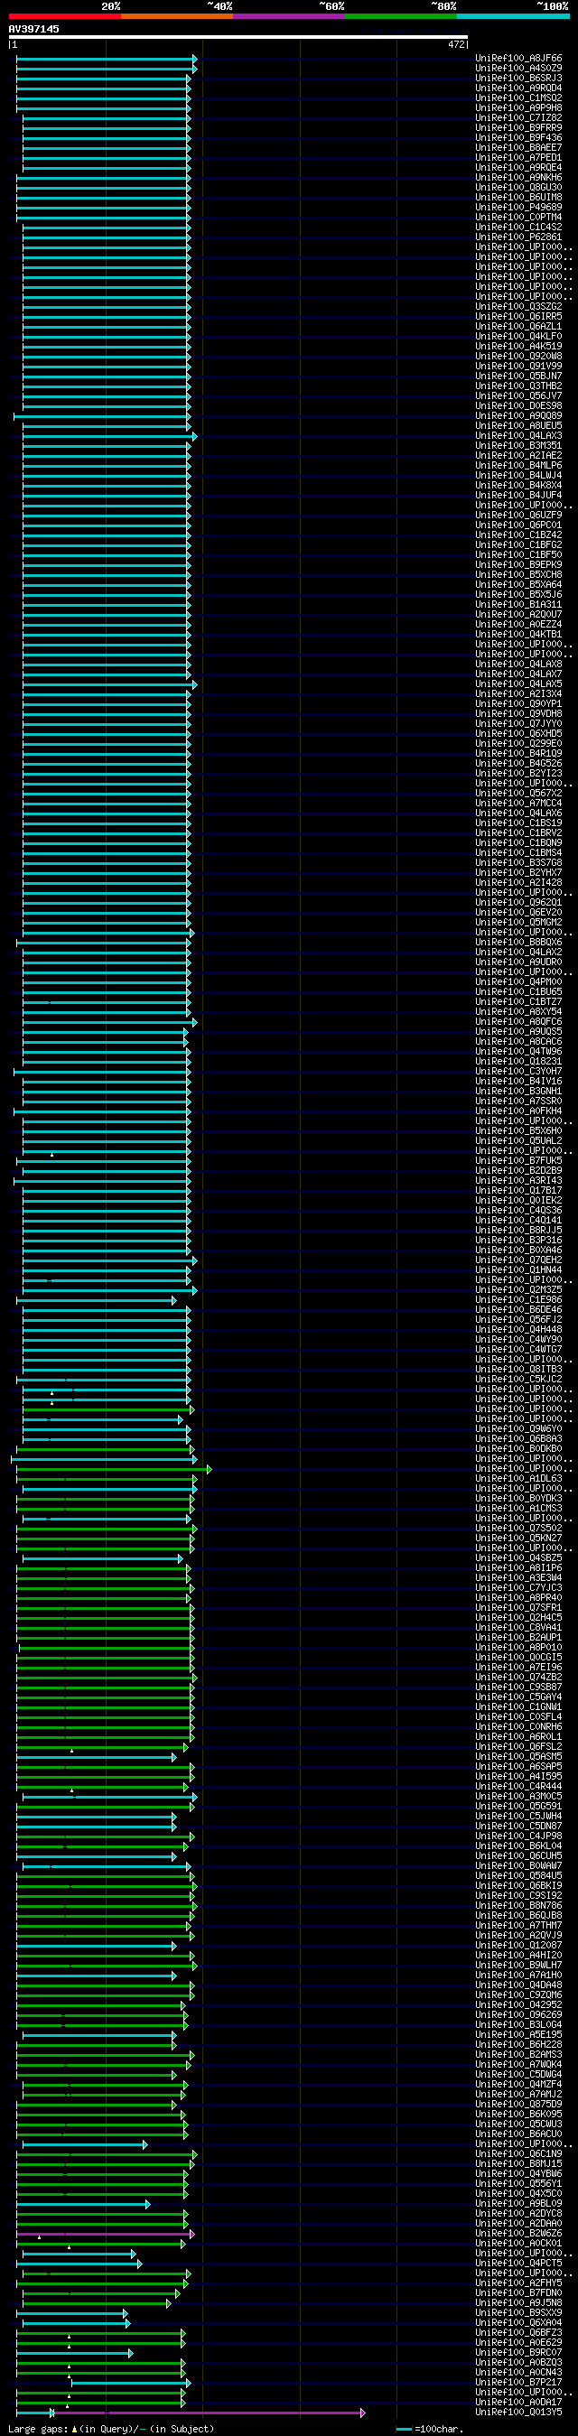The height and width of the screenshot is (2436, 578).
Task: Select hit label UniRef100_P49689
Action: (x=518, y=207)
